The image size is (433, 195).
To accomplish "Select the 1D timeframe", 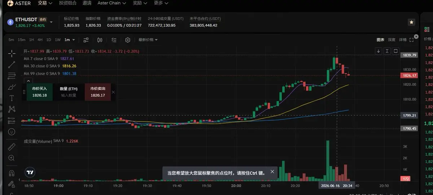I will point(48,40).
